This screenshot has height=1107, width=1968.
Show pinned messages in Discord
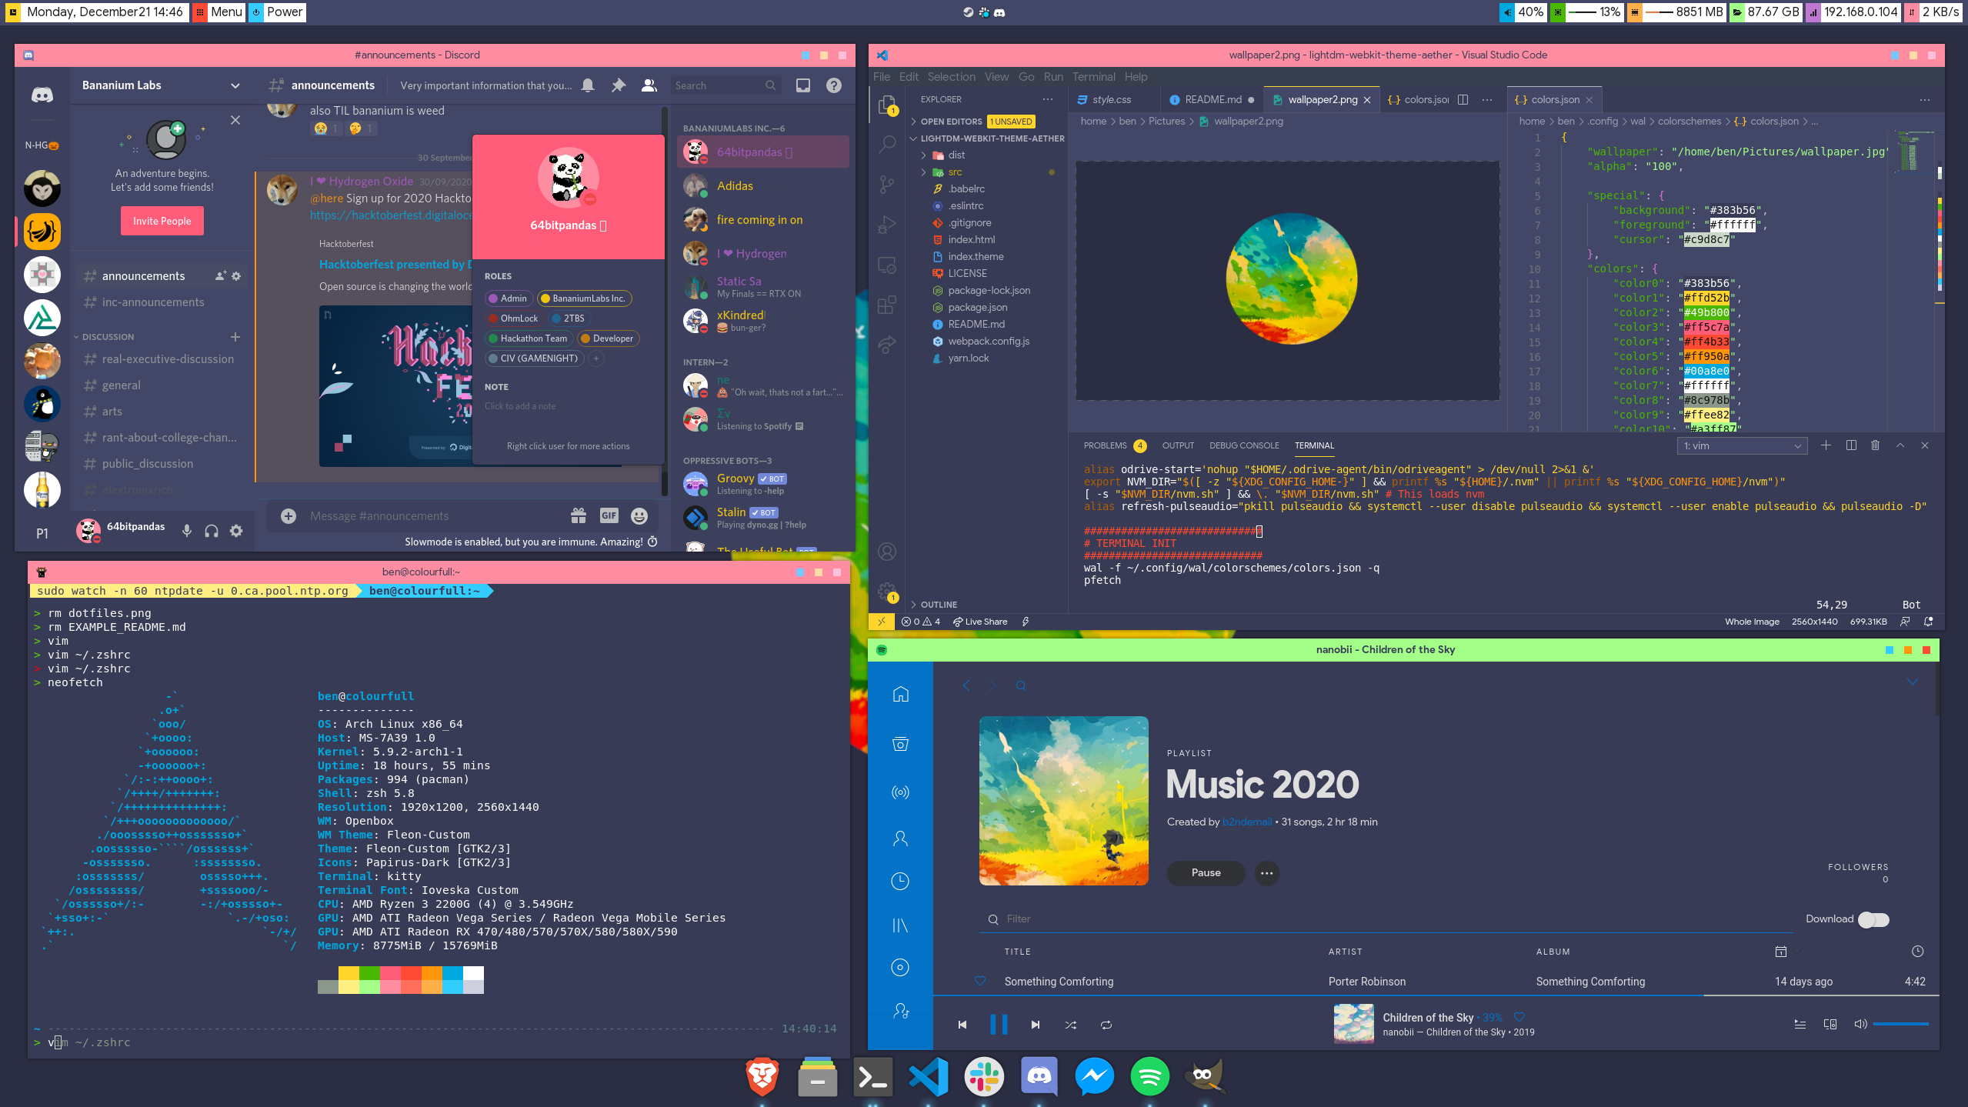pos(619,85)
